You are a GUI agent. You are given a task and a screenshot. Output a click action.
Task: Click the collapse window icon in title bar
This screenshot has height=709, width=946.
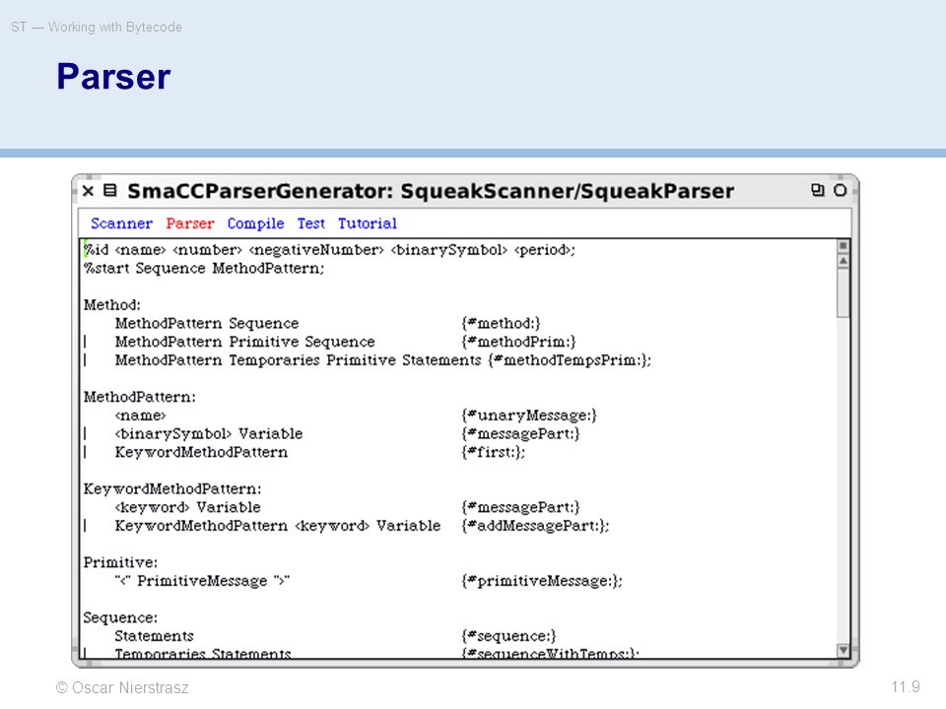pos(818,190)
